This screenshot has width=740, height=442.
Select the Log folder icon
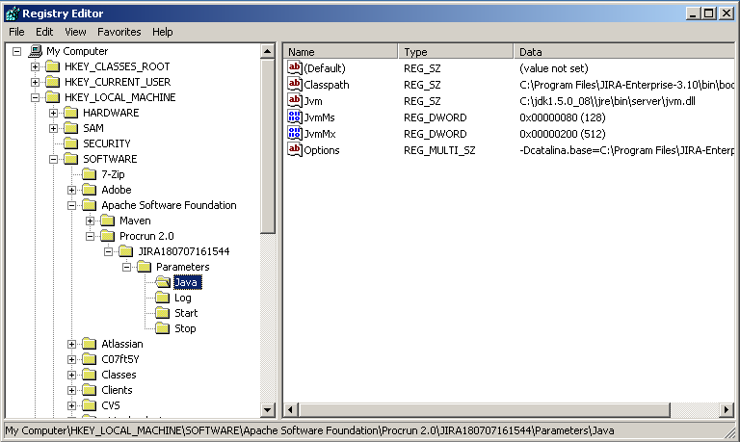162,298
